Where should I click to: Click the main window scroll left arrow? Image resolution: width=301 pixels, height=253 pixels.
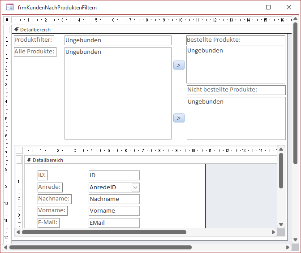(x=5, y=247)
